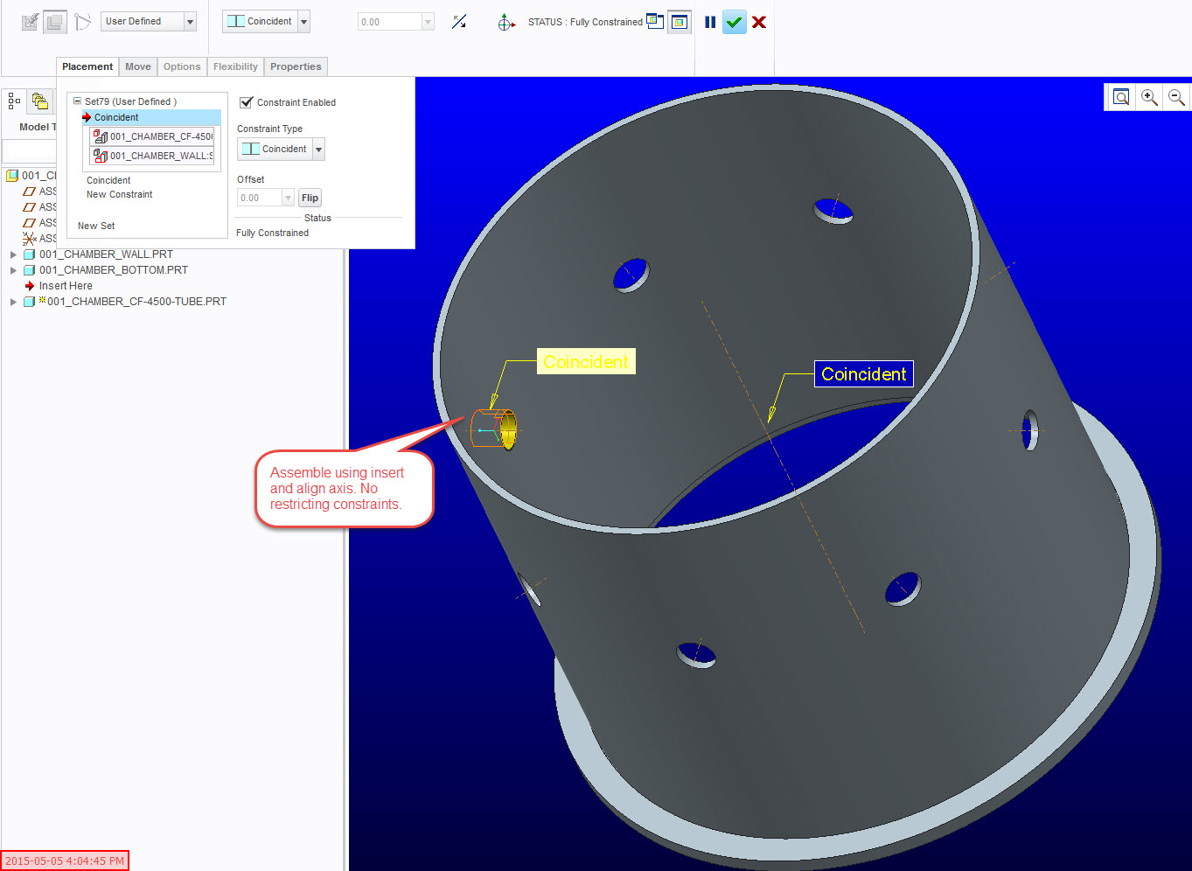Click the Zoom In magnifier
Viewport: 1192px width, 871px height.
click(x=1149, y=97)
